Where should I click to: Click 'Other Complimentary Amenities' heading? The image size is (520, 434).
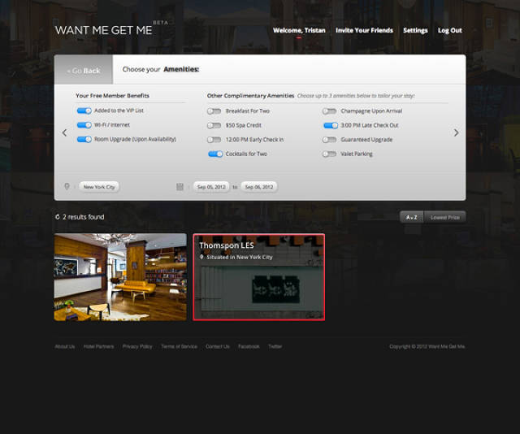(x=251, y=96)
